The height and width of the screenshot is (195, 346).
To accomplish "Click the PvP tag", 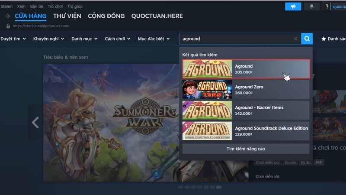I will click(319, 162).
